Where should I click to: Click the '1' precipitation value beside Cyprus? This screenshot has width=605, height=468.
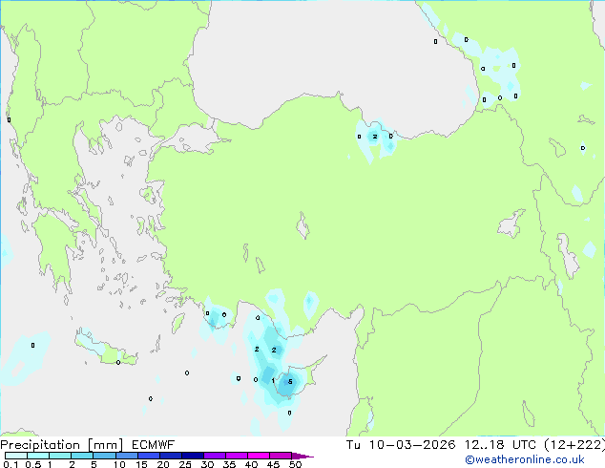tap(273, 381)
